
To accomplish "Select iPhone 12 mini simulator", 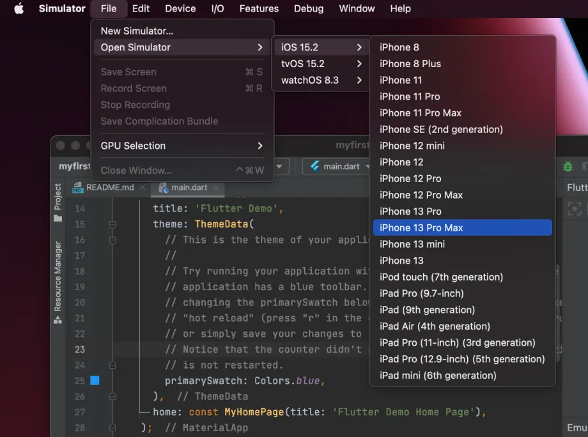I will point(462,146).
